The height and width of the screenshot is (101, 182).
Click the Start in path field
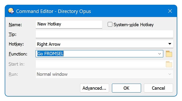[100, 64]
